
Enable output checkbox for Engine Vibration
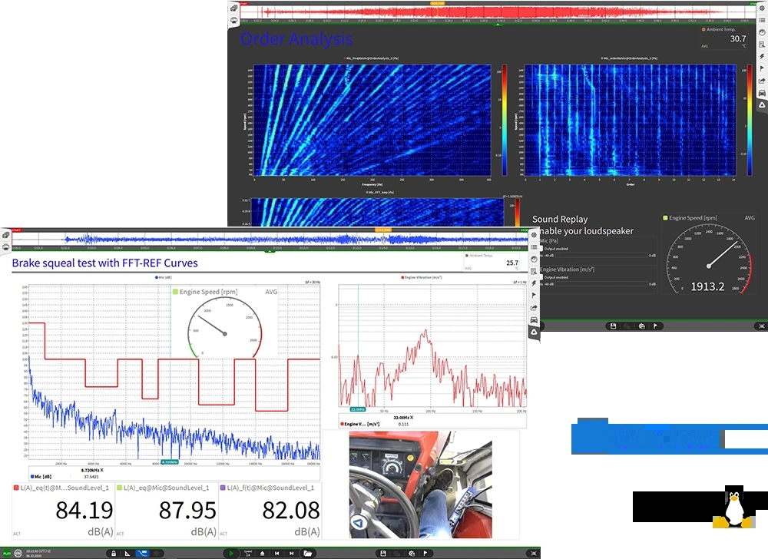(x=541, y=277)
